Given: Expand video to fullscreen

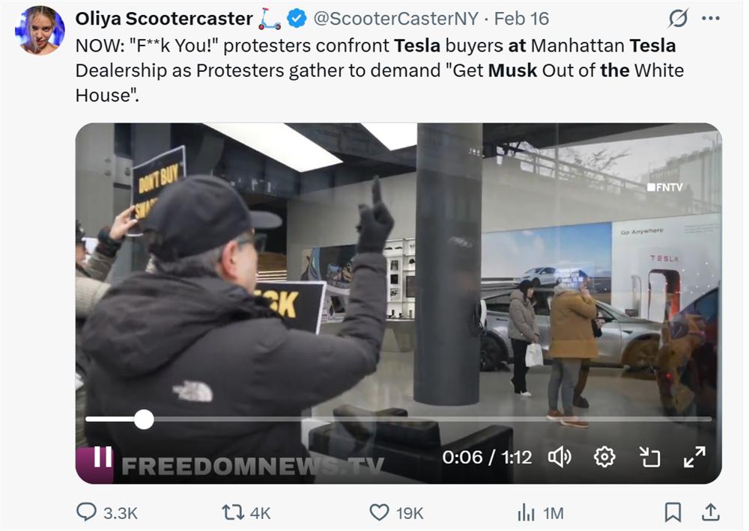Looking at the screenshot, I should point(694,457).
